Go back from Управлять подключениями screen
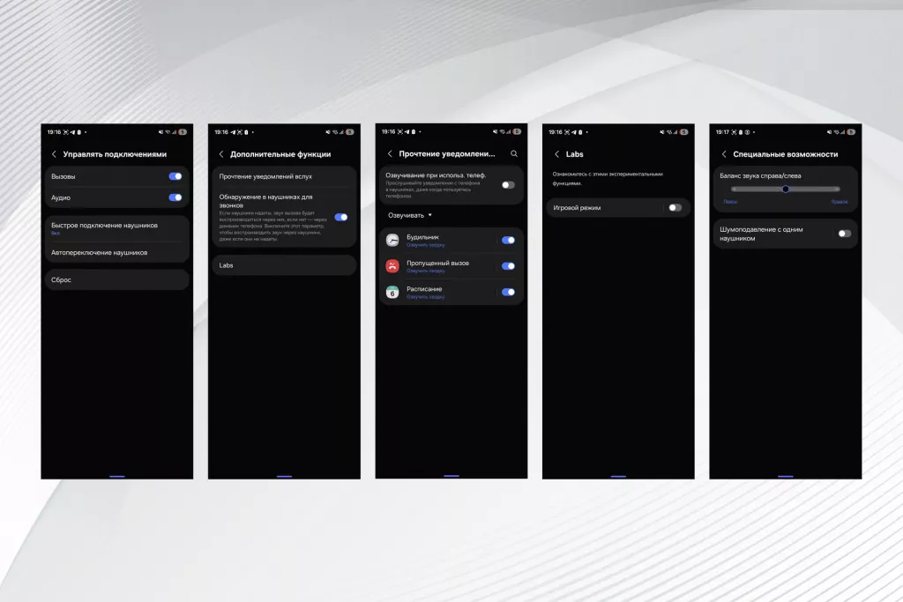Viewport: 903px width, 602px height. click(54, 154)
